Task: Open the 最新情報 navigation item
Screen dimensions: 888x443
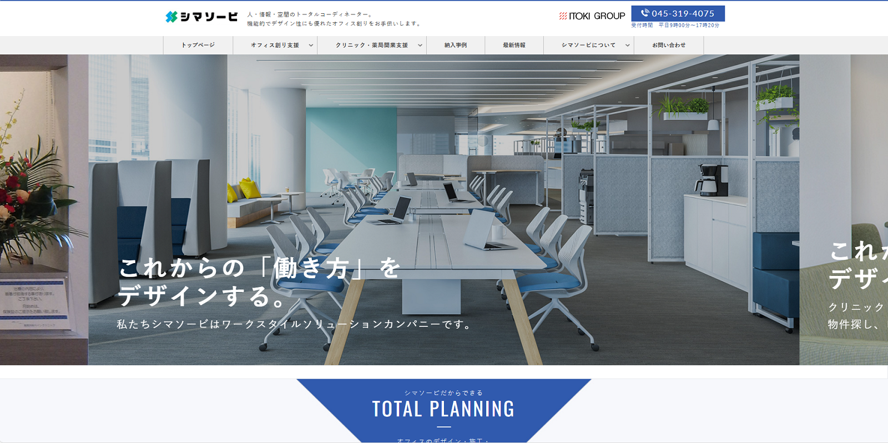Action: point(514,46)
